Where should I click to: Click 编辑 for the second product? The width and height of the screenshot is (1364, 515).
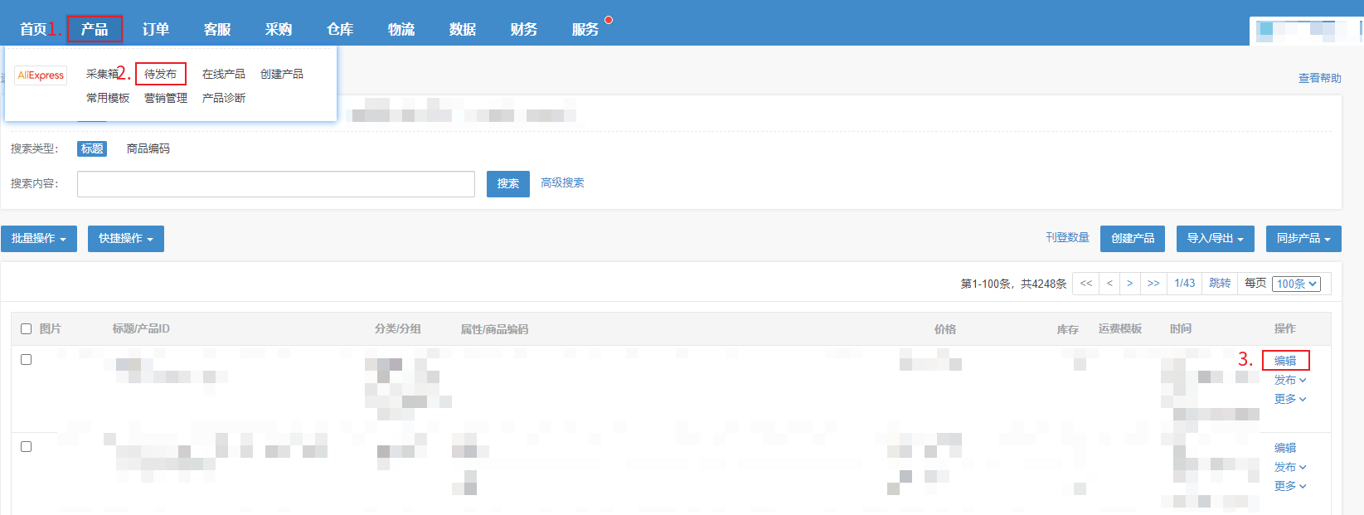1285,448
